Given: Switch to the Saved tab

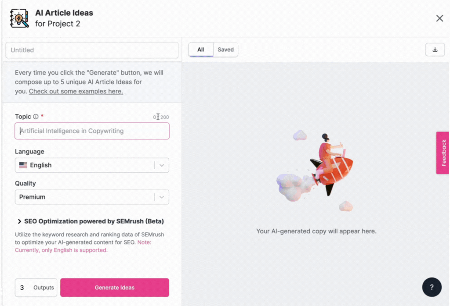Looking at the screenshot, I should click(225, 50).
